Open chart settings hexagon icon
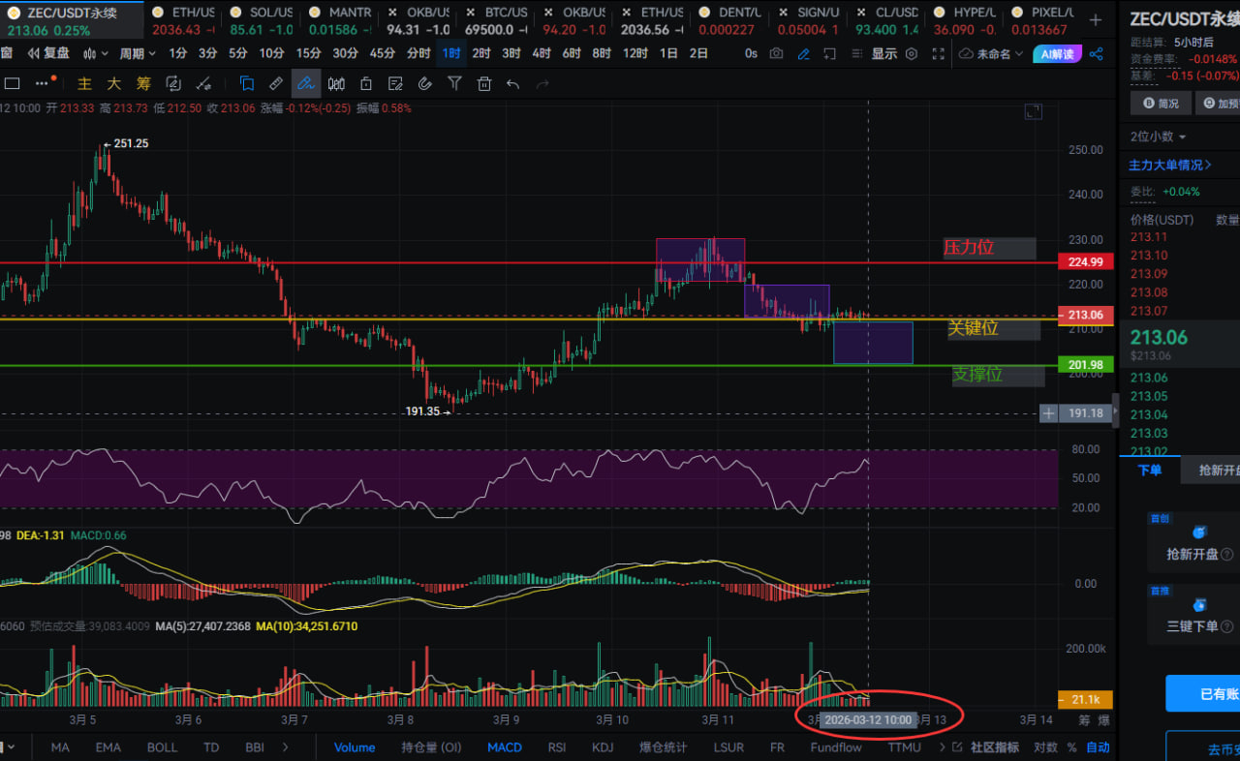The image size is (1240, 761). pos(911,54)
